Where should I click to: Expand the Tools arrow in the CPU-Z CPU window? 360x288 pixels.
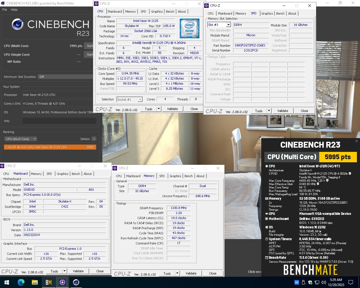tap(159, 109)
